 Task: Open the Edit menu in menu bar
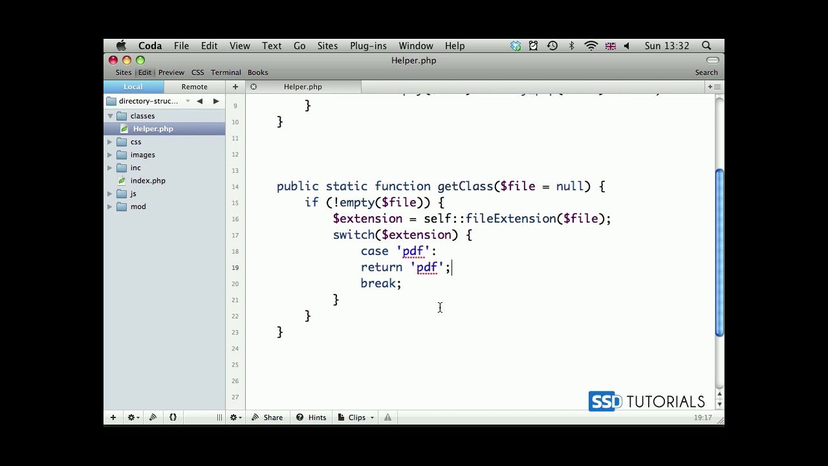pyautogui.click(x=209, y=46)
